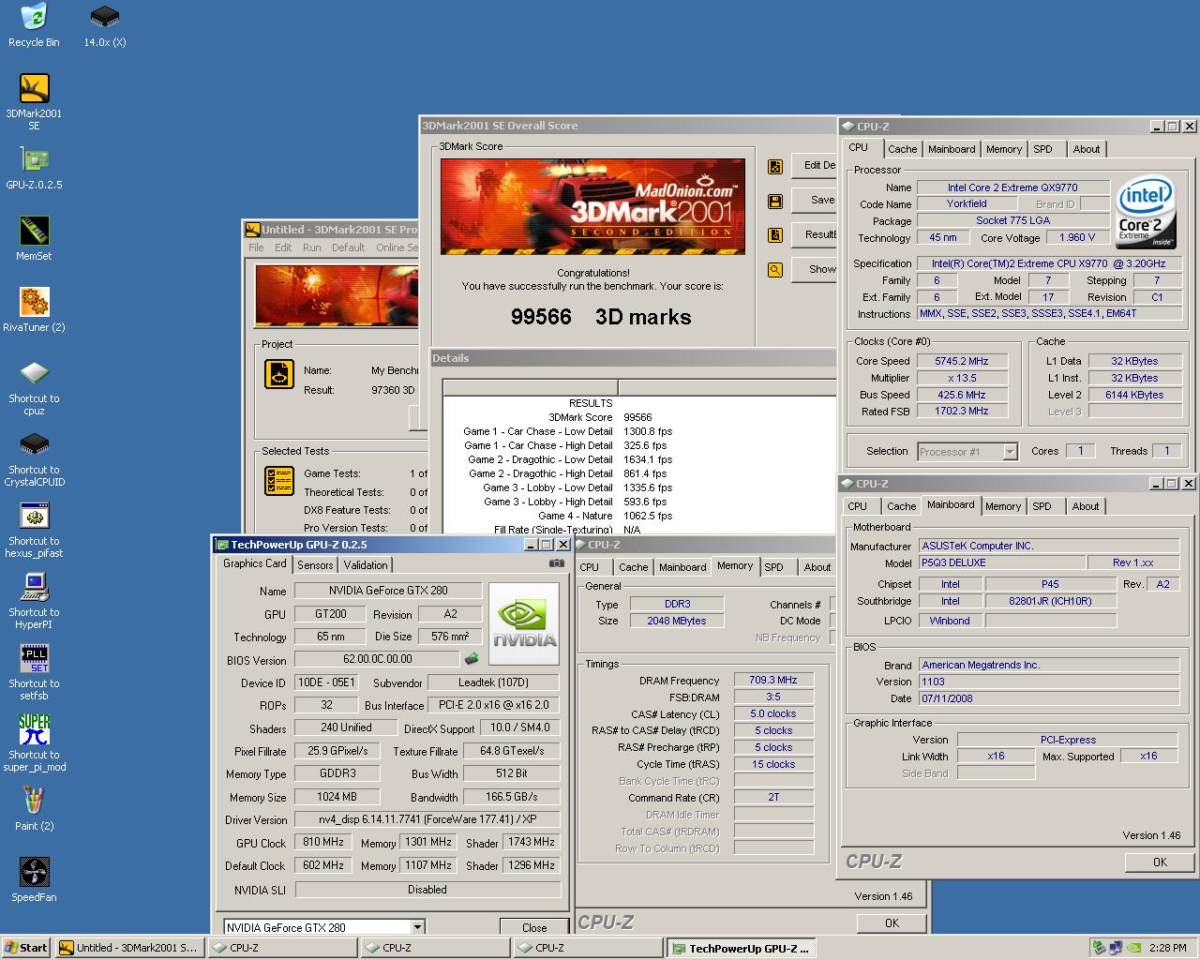Open the Processor #1 selection dropdown

pyautogui.click(x=1010, y=452)
